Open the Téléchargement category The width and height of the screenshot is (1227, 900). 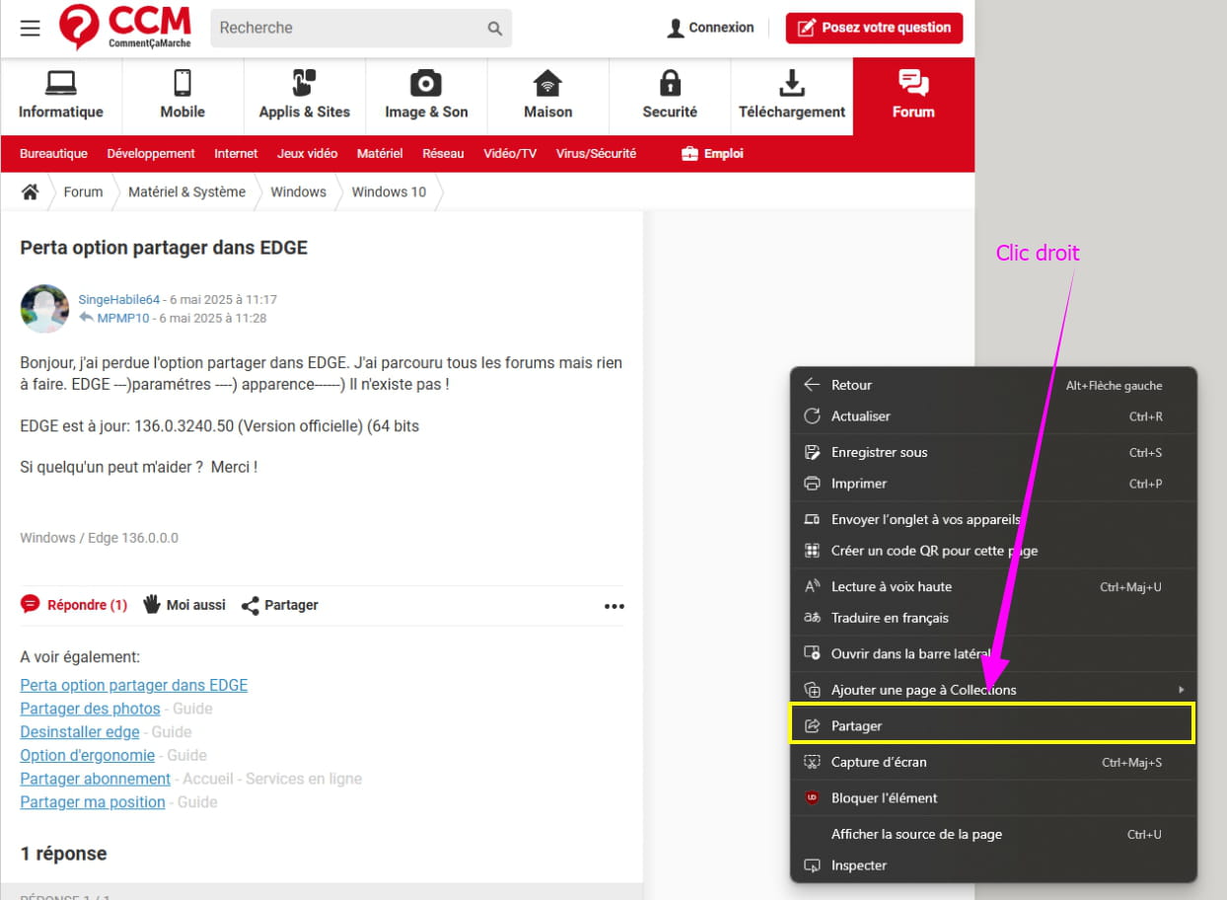(792, 96)
